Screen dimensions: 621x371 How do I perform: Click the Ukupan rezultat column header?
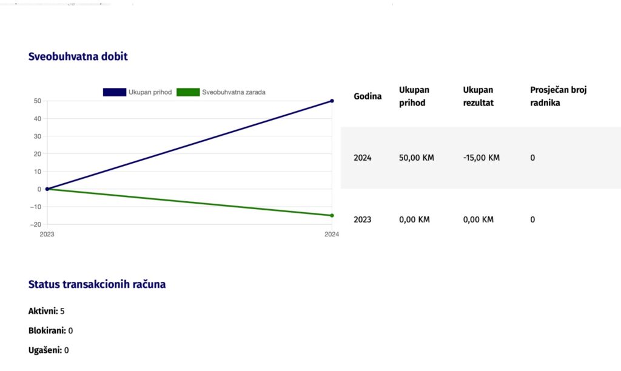(478, 96)
